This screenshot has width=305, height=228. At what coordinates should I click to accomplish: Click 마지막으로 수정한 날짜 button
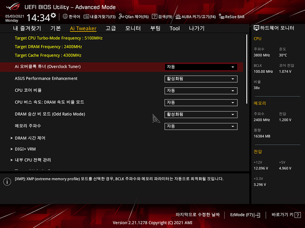(x=198, y=215)
